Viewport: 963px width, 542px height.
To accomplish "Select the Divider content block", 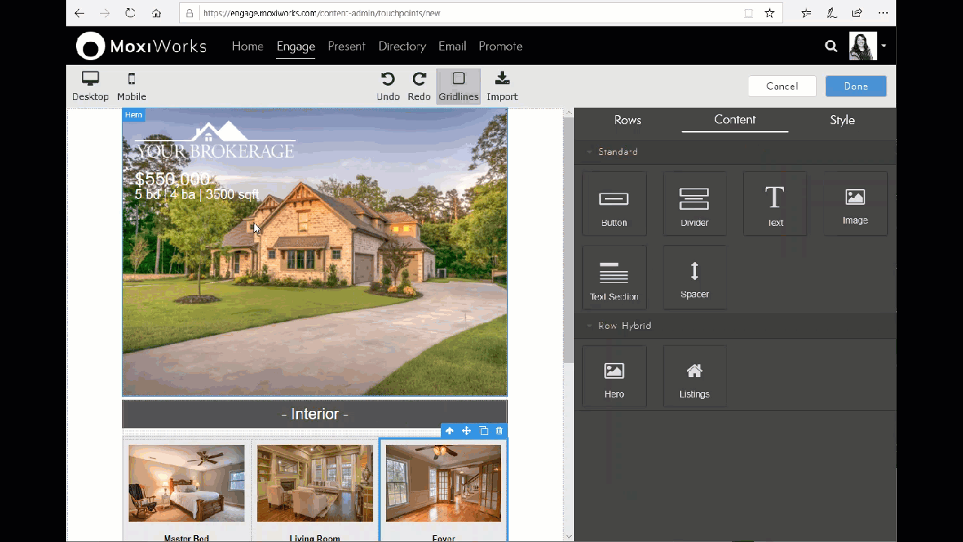I will click(x=694, y=203).
